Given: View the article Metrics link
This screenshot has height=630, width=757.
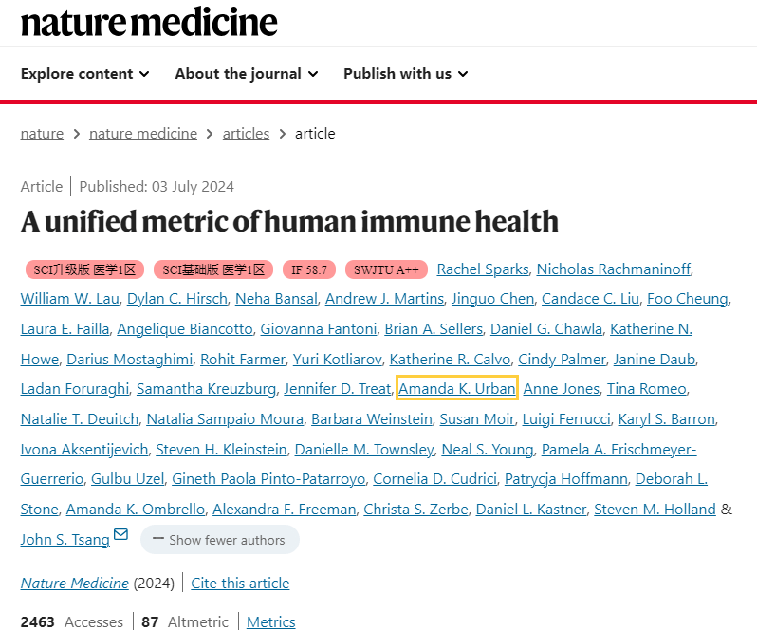Looking at the screenshot, I should click(270, 622).
